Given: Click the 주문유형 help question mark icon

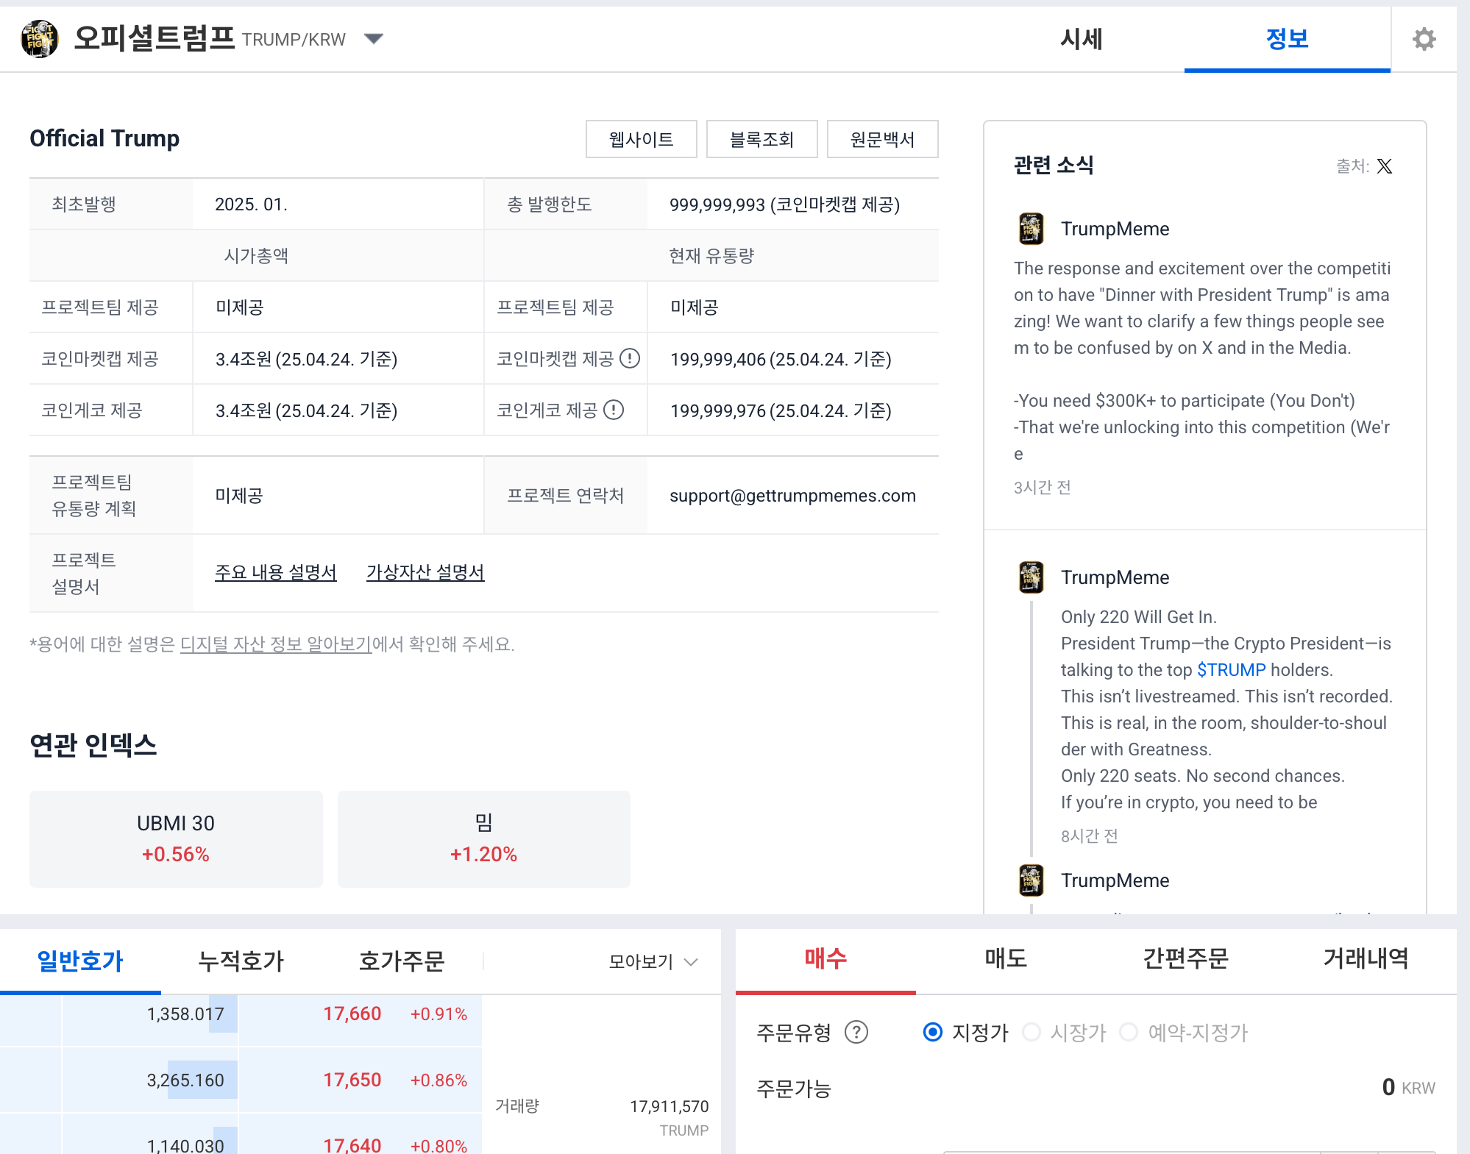Looking at the screenshot, I should coord(856,1033).
